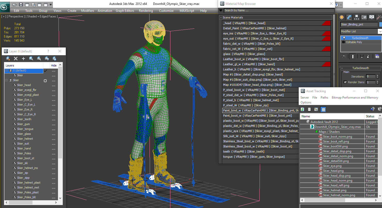This screenshot has height=208, width=382.
Task: Toggle the Render Iters checkbox
Action: coord(345,82)
